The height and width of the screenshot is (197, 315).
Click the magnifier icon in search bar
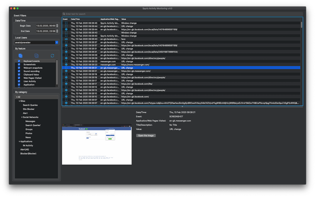[64, 14]
